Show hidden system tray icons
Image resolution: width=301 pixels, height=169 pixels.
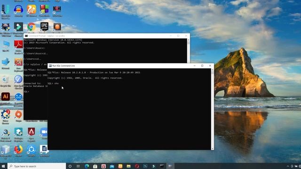288,166
